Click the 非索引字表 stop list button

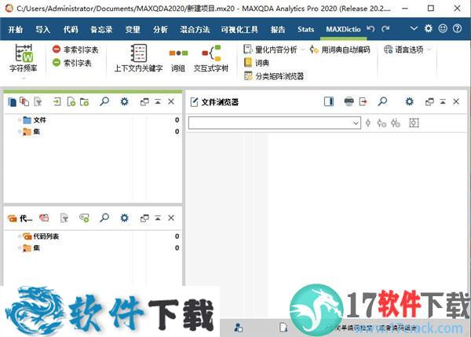(x=75, y=49)
